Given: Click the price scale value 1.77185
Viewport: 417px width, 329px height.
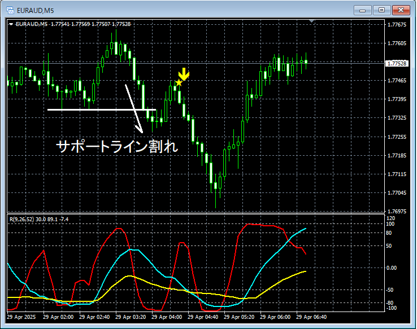Looking at the screenshot, I should coord(397,155).
